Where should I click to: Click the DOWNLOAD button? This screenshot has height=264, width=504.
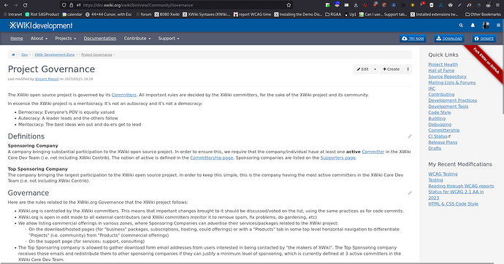pos(449,39)
